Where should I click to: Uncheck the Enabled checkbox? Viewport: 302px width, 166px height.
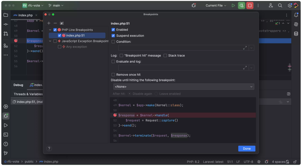(113, 30)
